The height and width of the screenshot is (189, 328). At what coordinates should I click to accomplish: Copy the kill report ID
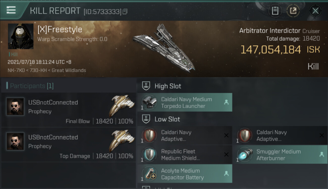point(125,11)
